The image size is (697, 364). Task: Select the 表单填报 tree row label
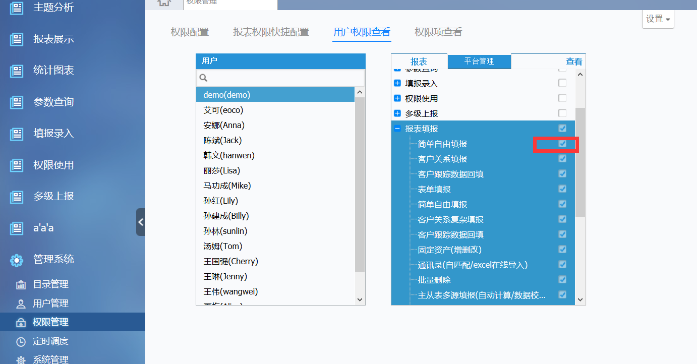(434, 189)
